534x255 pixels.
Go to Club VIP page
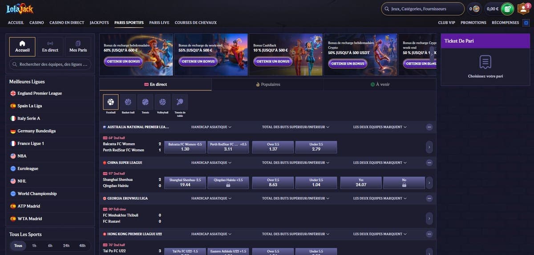pos(446,23)
